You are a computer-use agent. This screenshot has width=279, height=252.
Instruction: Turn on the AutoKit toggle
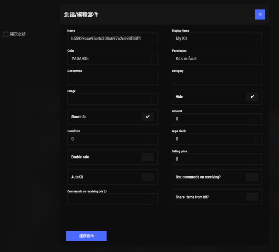pyautogui.click(x=148, y=177)
